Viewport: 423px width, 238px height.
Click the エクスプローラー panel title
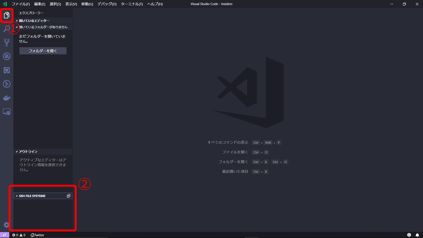tap(31, 13)
